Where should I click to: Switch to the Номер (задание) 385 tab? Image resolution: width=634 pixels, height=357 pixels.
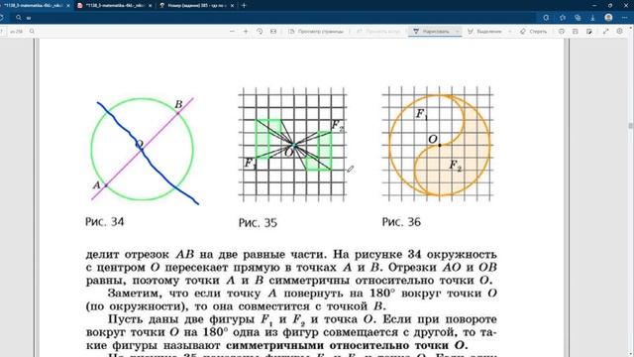point(196,6)
